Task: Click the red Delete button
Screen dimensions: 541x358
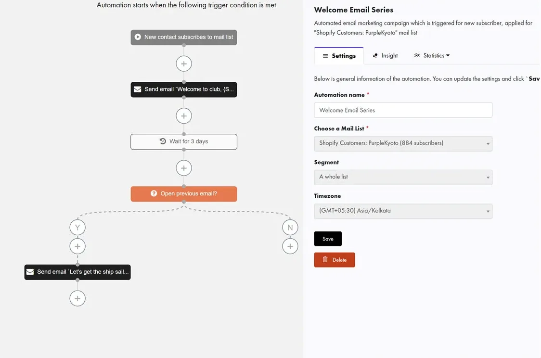Action: point(335,260)
